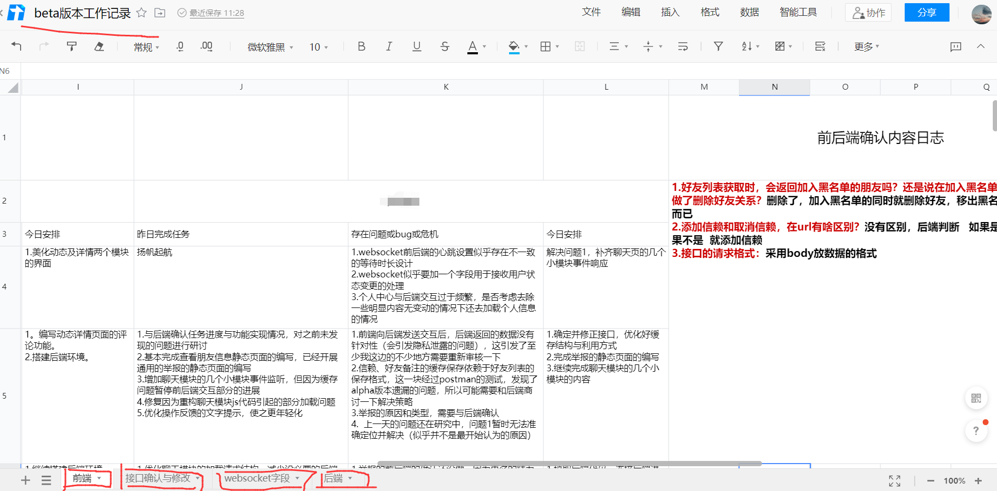Click the filter funnel icon
The image size is (997, 491).
coord(718,46)
